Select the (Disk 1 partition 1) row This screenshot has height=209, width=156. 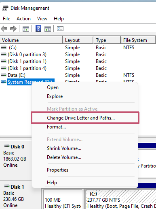point(78,61)
